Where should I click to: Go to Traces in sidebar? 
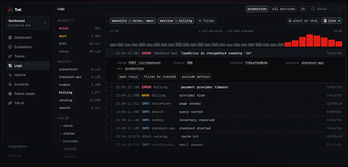[x=28, y=56]
